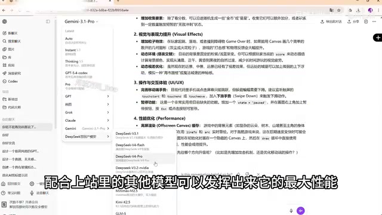
Task: Choose Kimi-K2.5 from the submenu
Action: point(144,204)
